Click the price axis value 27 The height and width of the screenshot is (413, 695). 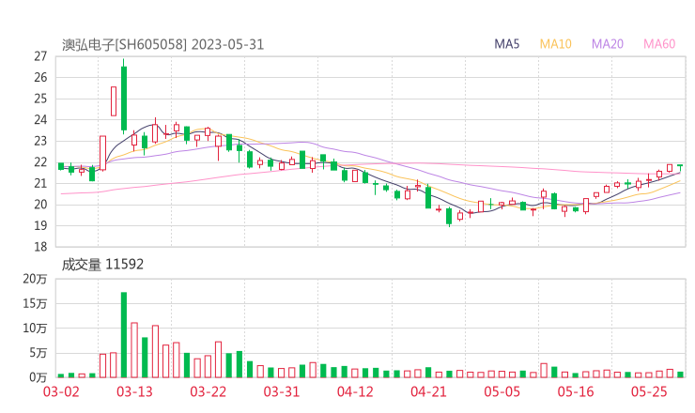40,56
